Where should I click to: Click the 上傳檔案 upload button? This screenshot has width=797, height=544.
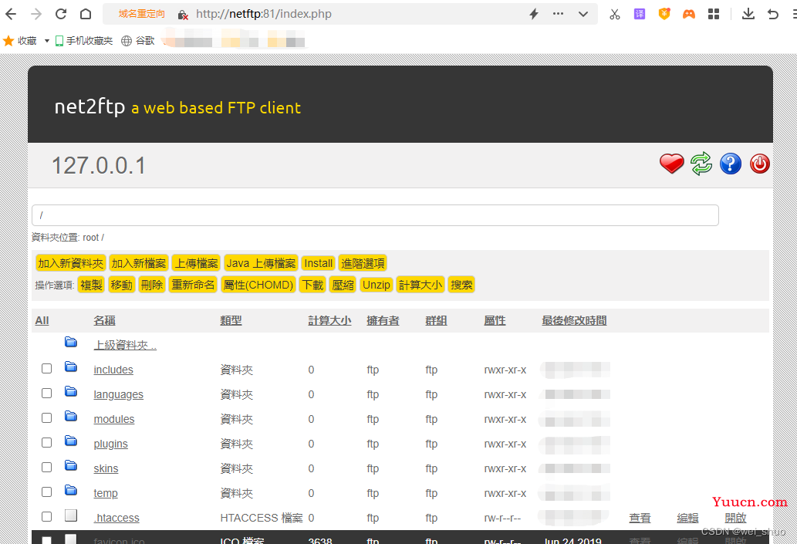tap(196, 263)
